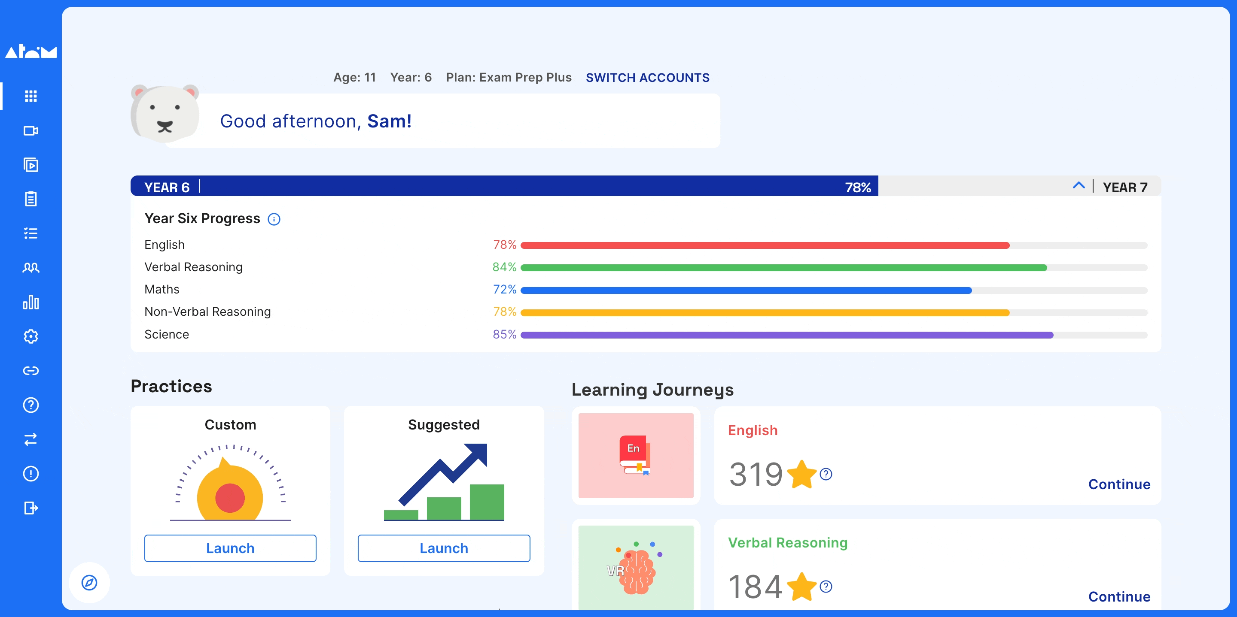1237x617 pixels.
Task: Toggle the transfer/switch icon in sidebar
Action: pos(31,440)
